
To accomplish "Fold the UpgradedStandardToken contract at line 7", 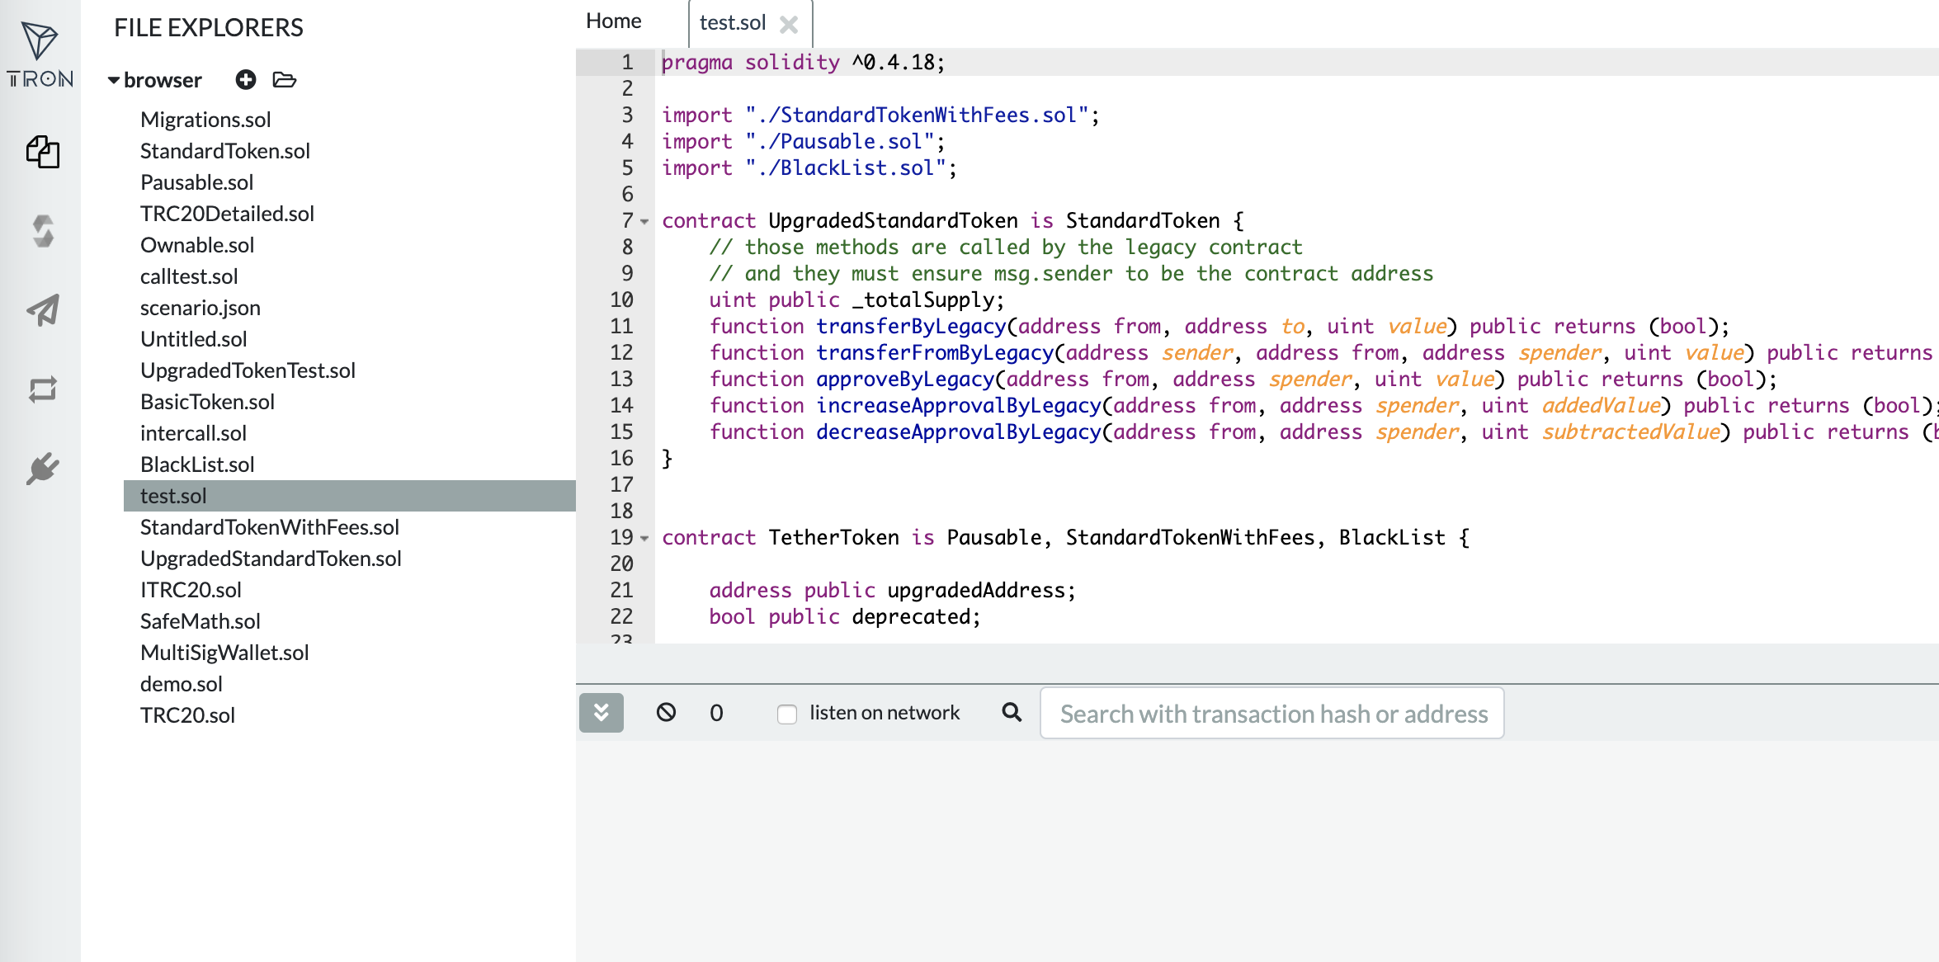I will [644, 221].
